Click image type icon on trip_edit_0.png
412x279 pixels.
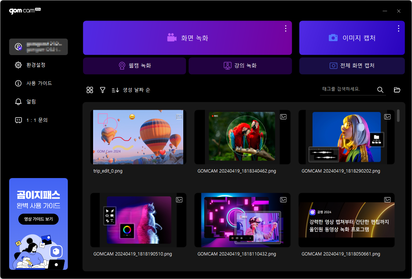click(x=179, y=117)
